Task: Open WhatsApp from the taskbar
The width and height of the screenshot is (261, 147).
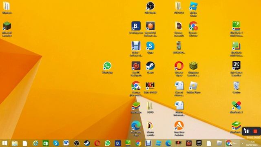Action: point(108,143)
